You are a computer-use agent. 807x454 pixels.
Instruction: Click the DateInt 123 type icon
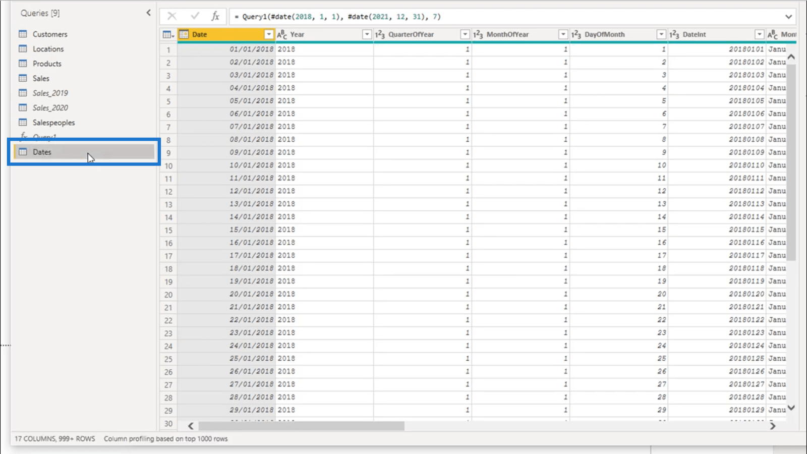tap(674, 34)
